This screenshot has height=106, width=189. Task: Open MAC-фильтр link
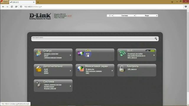132,58
